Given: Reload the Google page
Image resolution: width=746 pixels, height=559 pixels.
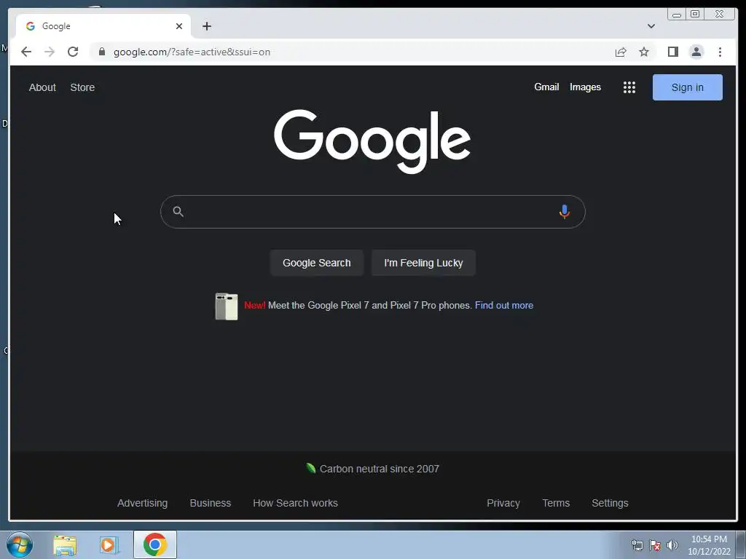Looking at the screenshot, I should coord(73,52).
